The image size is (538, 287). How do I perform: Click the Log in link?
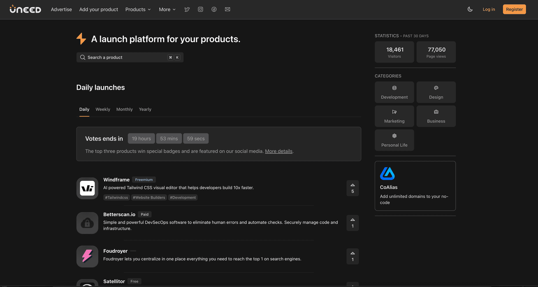coord(489,9)
